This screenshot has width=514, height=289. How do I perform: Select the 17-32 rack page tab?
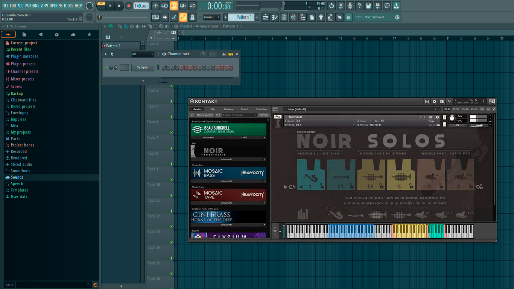[456, 109]
